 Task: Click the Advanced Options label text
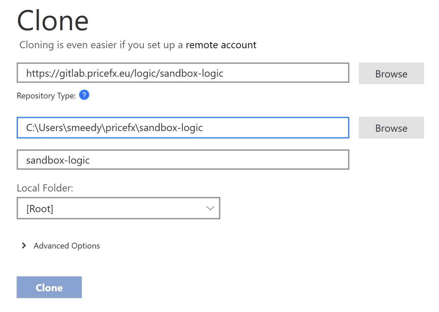(x=67, y=246)
